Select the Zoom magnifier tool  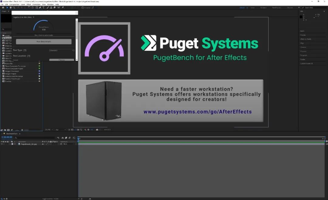(x=14, y=8)
